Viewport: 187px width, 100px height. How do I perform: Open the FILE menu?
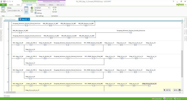coord(3,5)
